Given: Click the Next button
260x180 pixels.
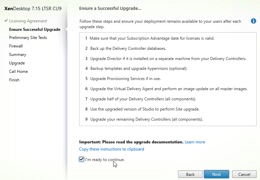Looking at the screenshot, I should (x=216, y=174).
